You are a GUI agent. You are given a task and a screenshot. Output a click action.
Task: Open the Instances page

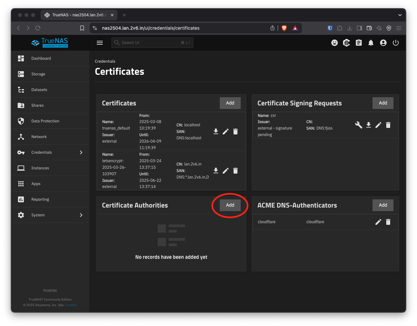[x=50, y=168]
